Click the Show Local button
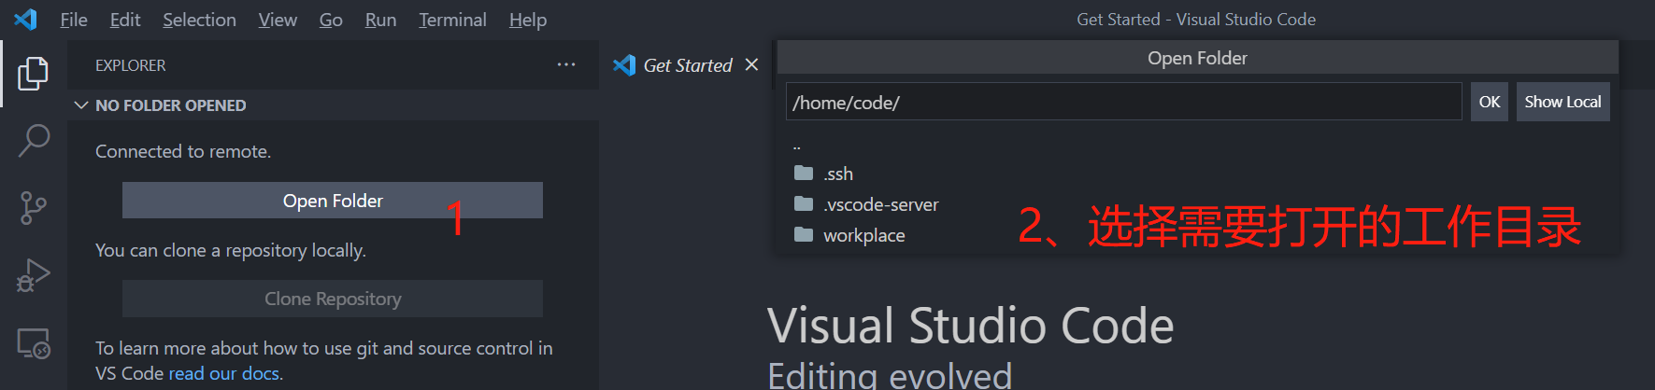Screen dimensions: 1655x390 [1562, 102]
